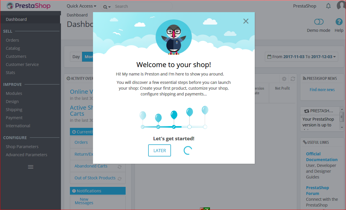
Task: Open the Quick Access dropdown
Action: [81, 6]
